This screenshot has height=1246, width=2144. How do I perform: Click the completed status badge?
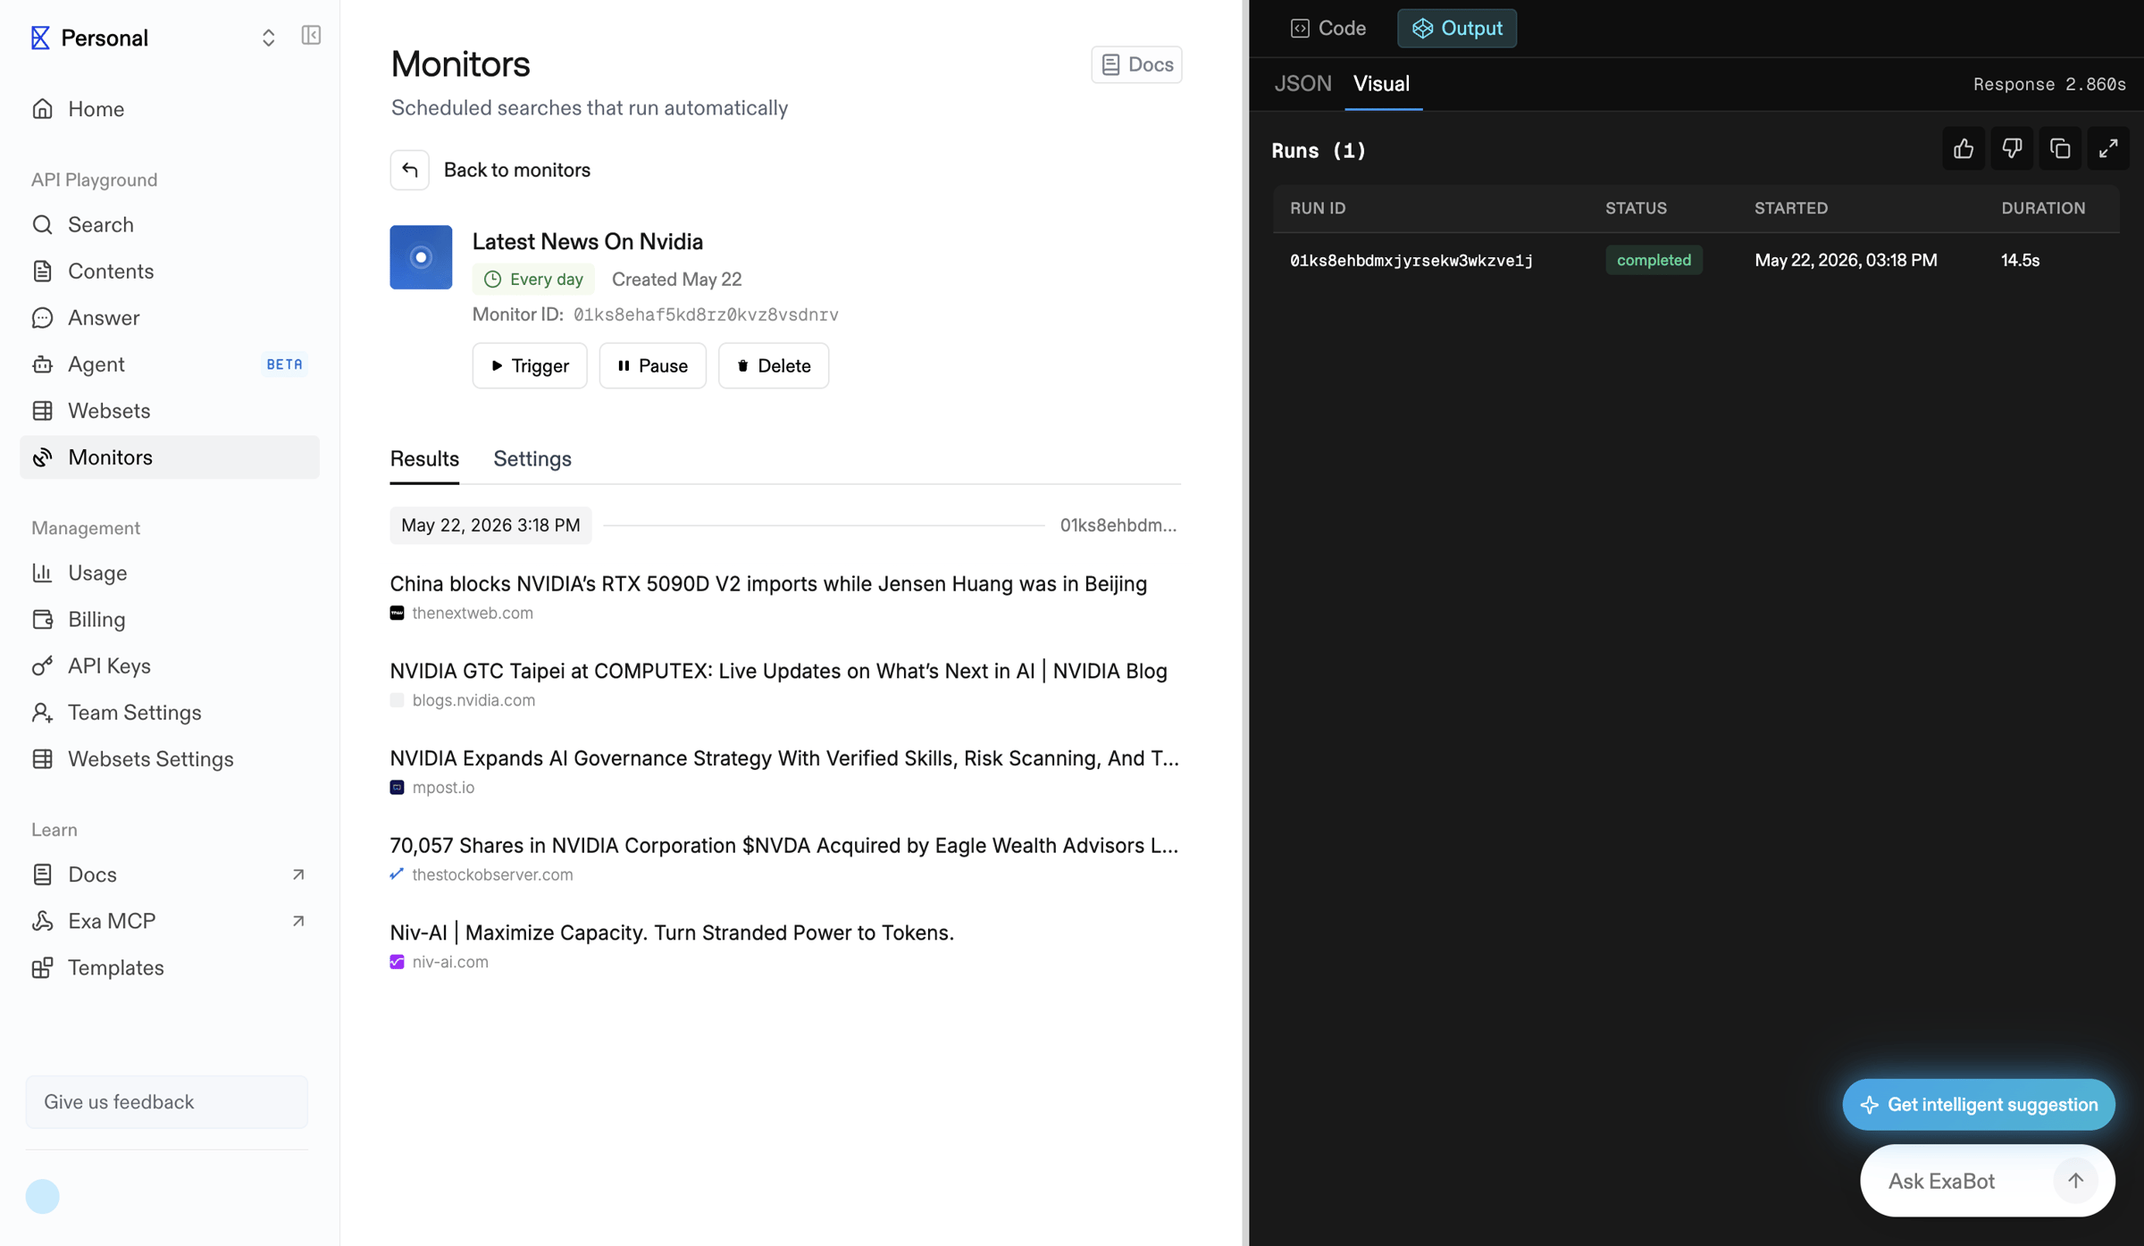point(1654,260)
